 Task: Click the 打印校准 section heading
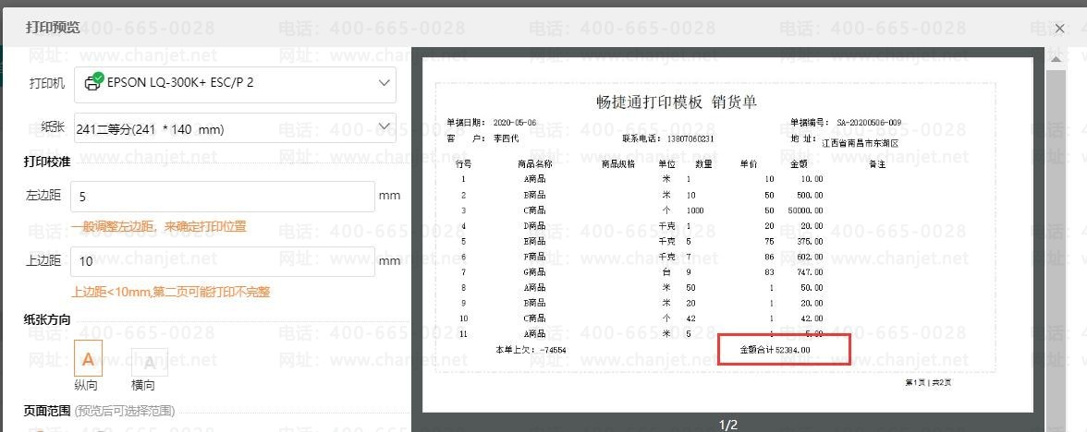46,162
